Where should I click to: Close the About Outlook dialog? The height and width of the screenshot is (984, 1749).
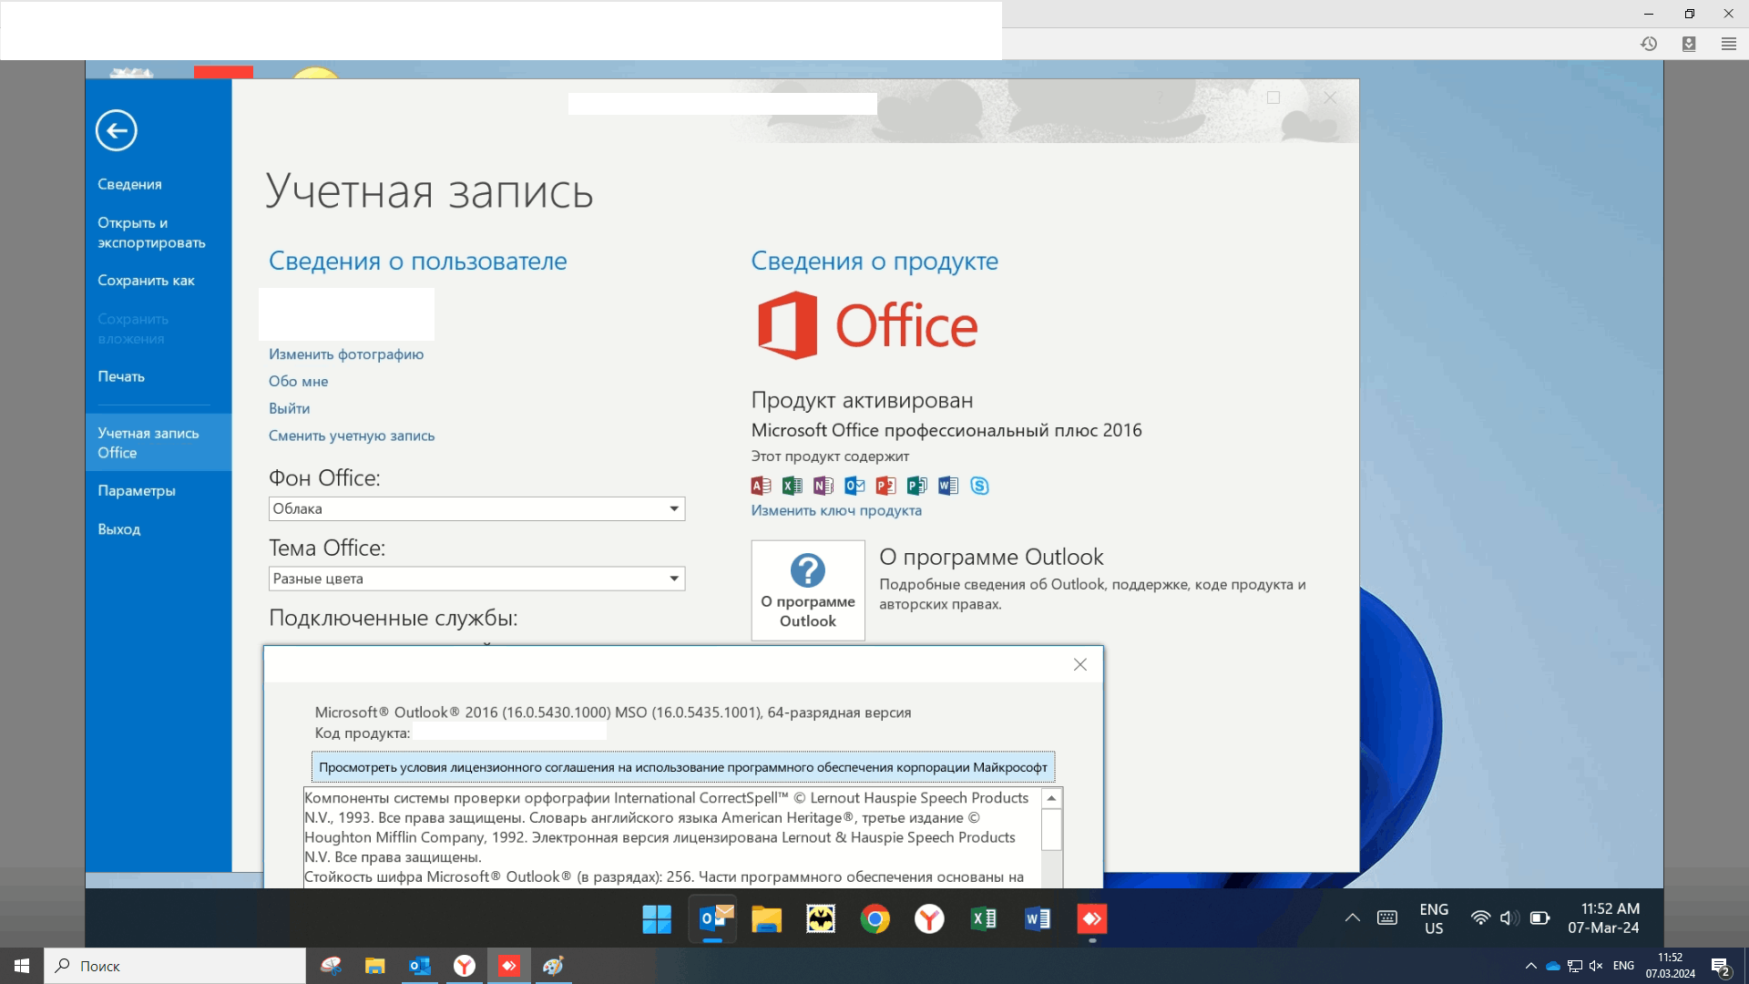tap(1080, 665)
